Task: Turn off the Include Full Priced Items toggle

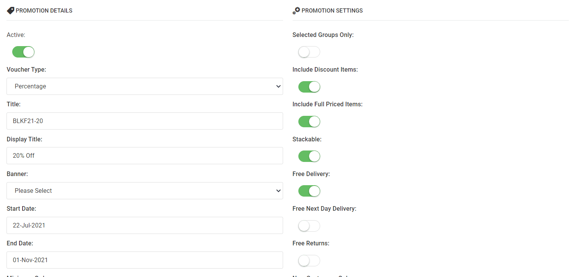Action: point(309,122)
